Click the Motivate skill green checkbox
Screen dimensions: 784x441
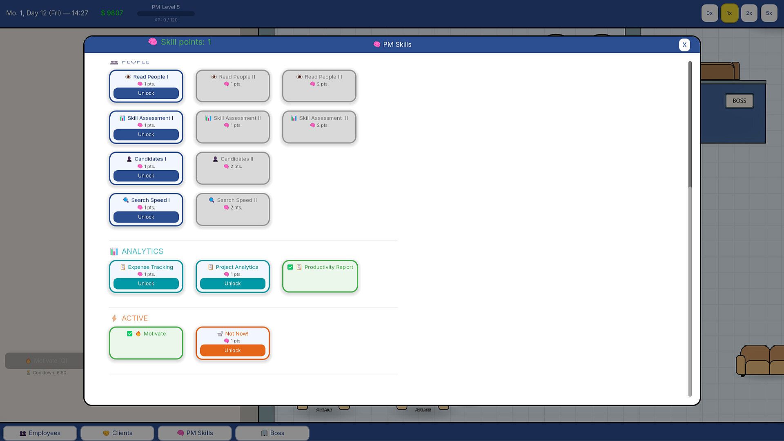[130, 334]
